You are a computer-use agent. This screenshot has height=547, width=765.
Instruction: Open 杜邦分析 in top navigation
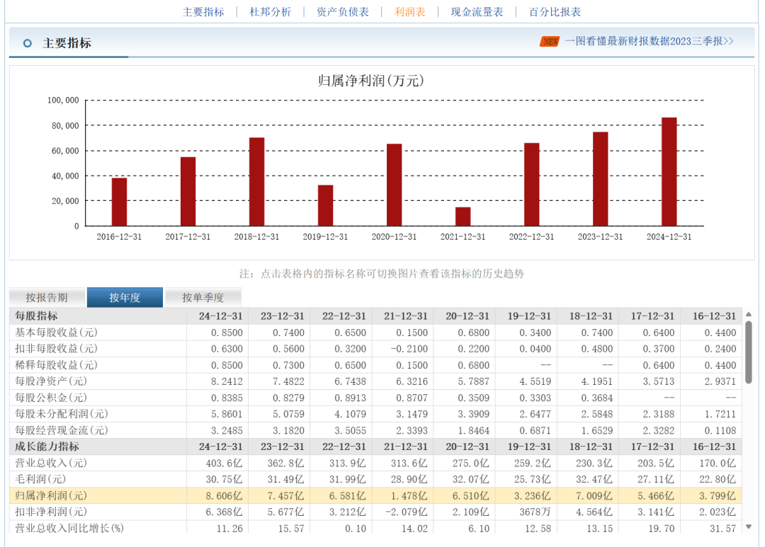[271, 12]
